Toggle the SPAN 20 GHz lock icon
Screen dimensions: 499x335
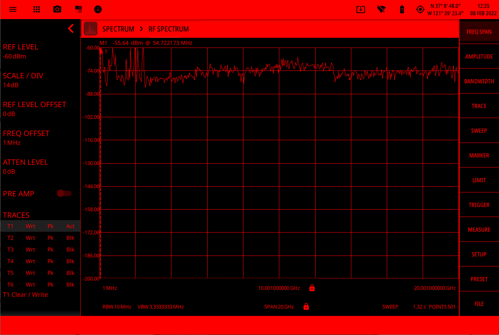[x=306, y=307]
